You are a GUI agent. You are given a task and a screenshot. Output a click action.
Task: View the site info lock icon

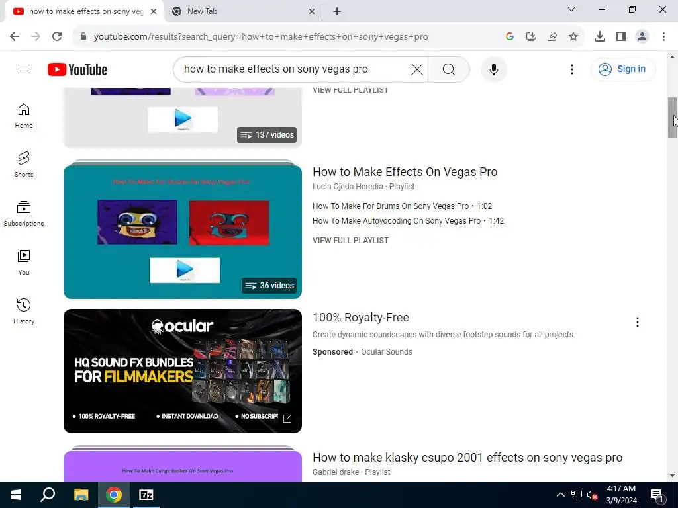83,37
